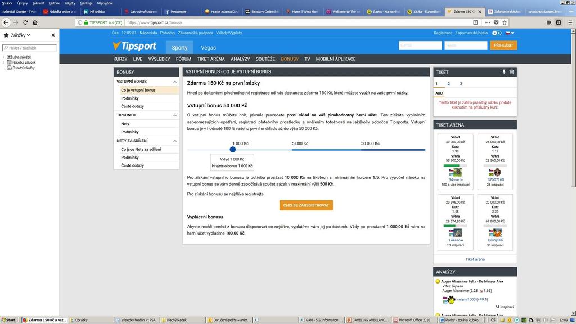
Task: Click the green padlock site security icon
Action: pos(86,22)
